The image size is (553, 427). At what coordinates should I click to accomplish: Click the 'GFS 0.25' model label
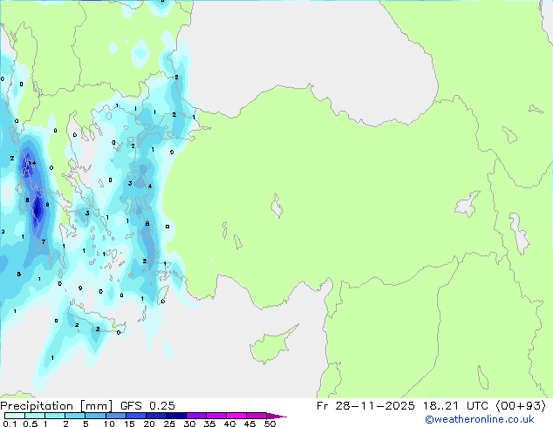tap(147, 406)
